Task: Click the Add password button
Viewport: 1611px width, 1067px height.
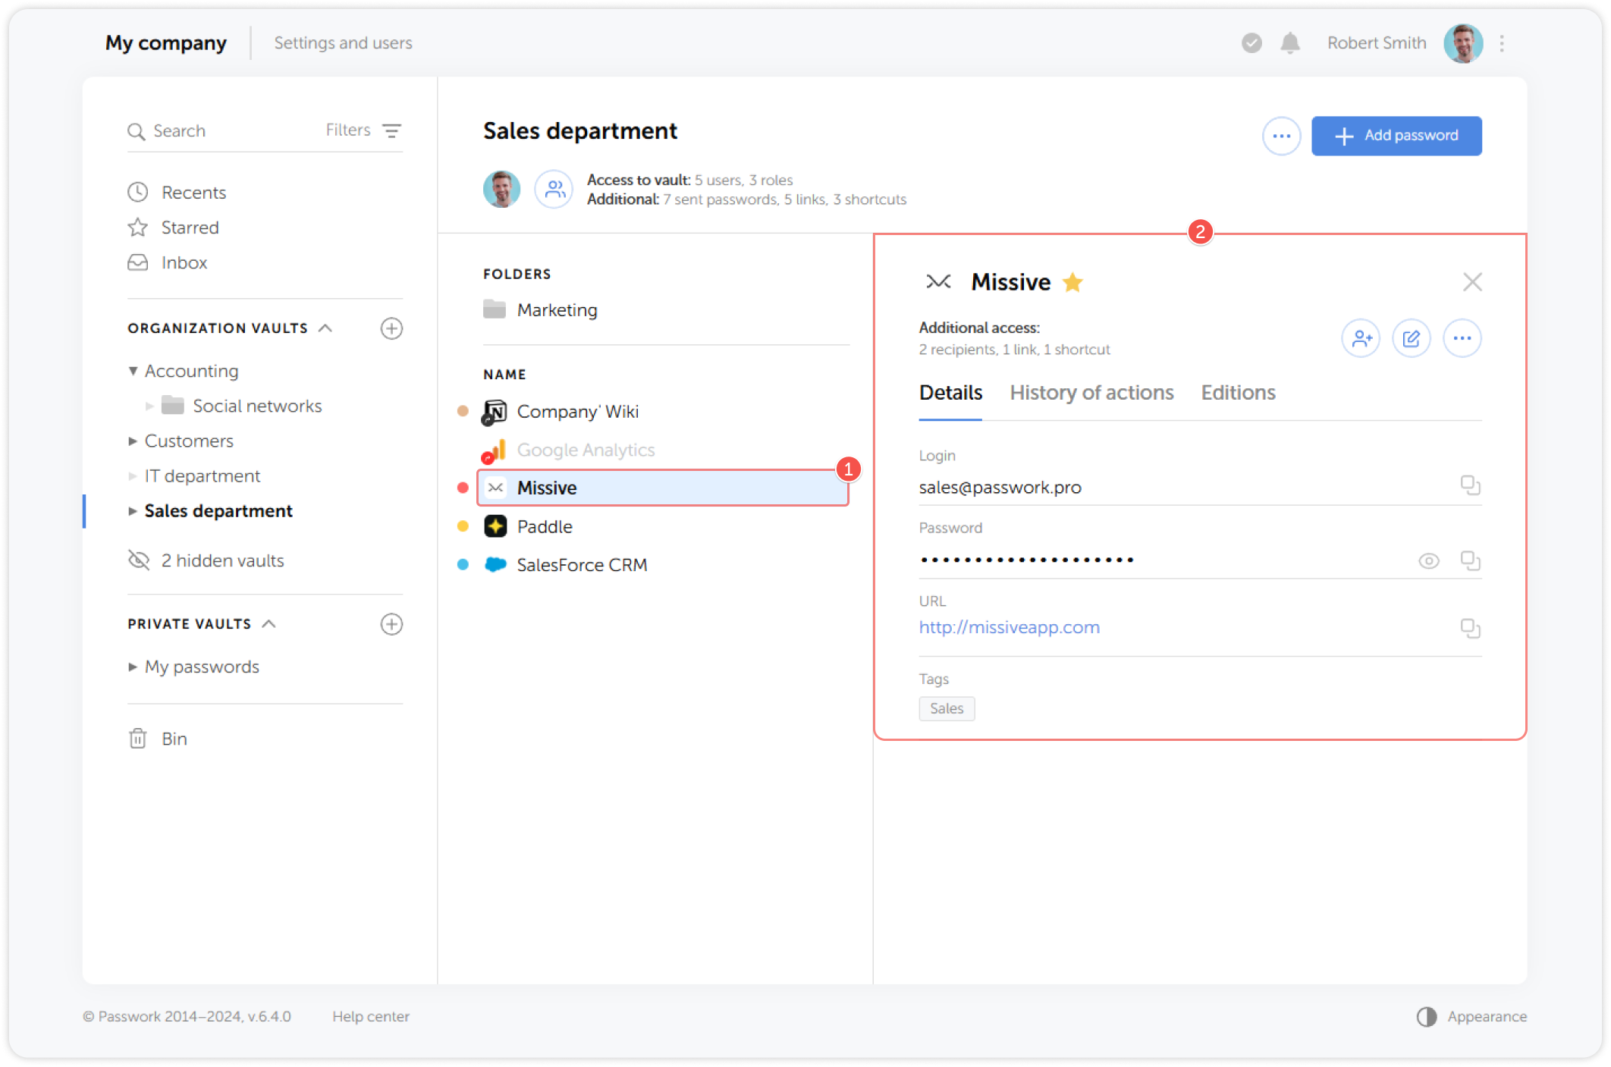Action: [1396, 136]
